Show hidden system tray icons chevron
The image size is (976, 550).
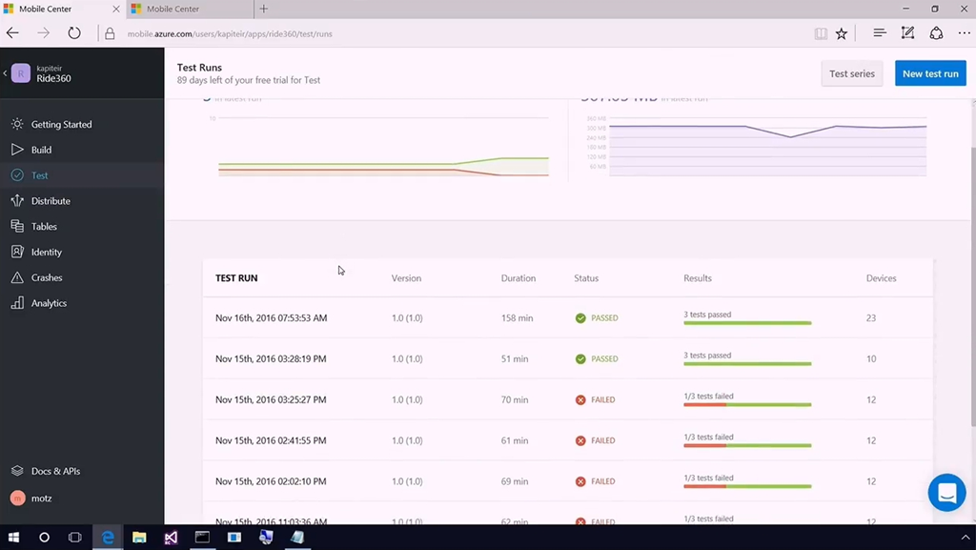click(x=965, y=538)
